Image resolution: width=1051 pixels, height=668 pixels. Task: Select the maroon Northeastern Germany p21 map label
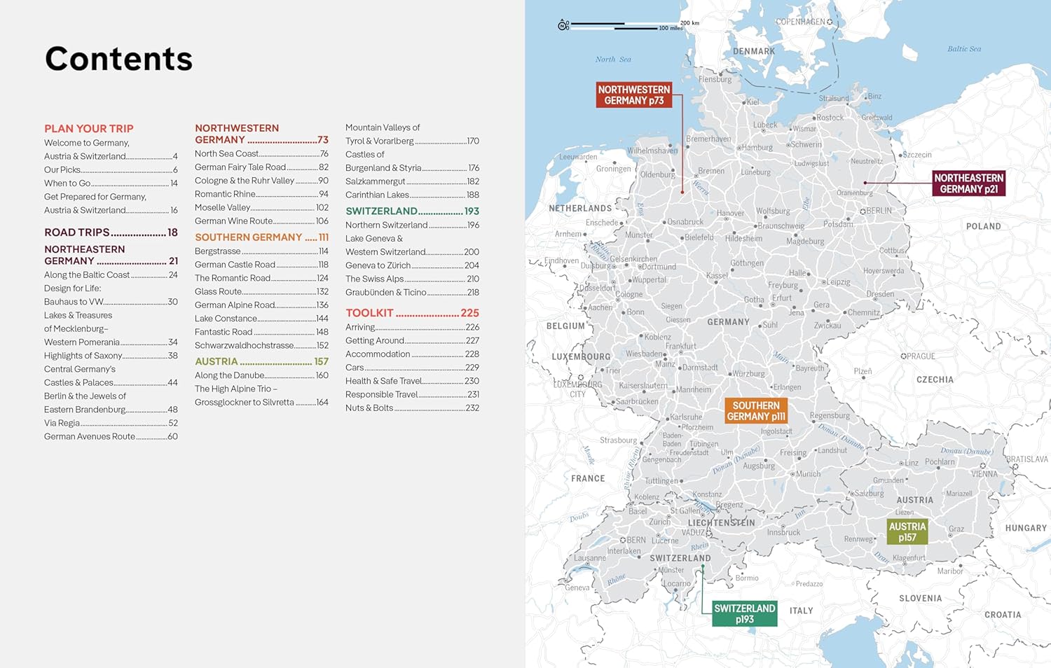click(968, 183)
